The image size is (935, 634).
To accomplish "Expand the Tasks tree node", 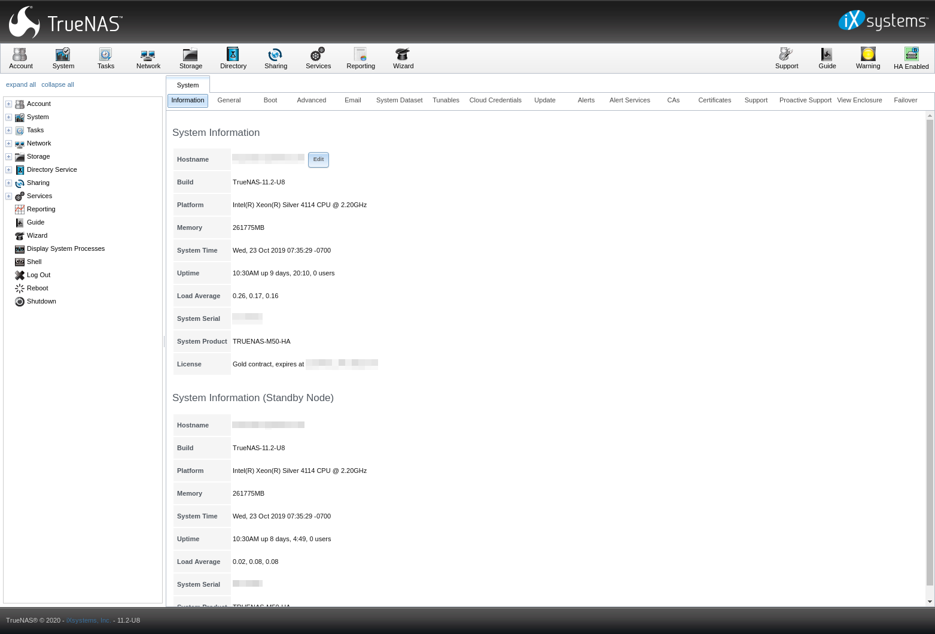I will click(8, 130).
